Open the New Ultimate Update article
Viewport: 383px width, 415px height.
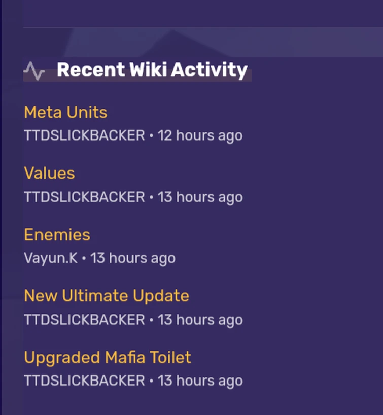coord(107,296)
